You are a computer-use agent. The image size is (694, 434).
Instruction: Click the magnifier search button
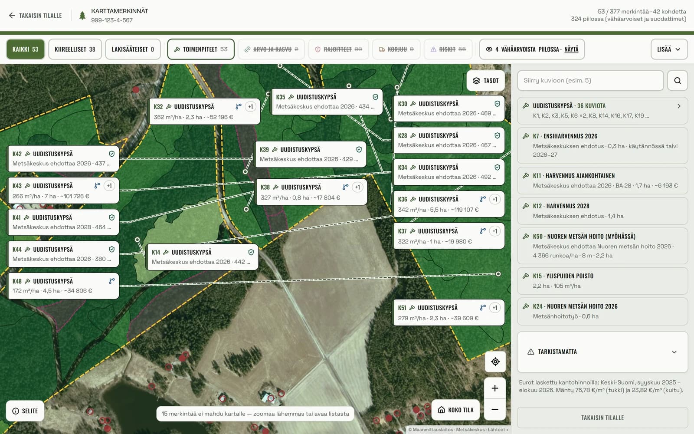678,80
